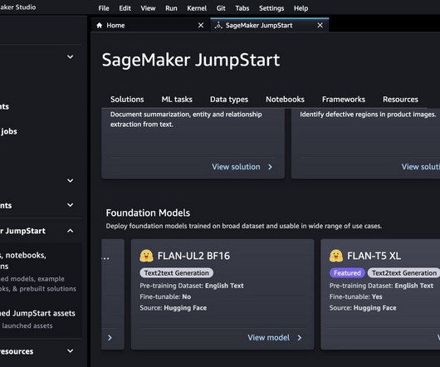Open the File menu
This screenshot has width=440, height=367.
tap(104, 8)
